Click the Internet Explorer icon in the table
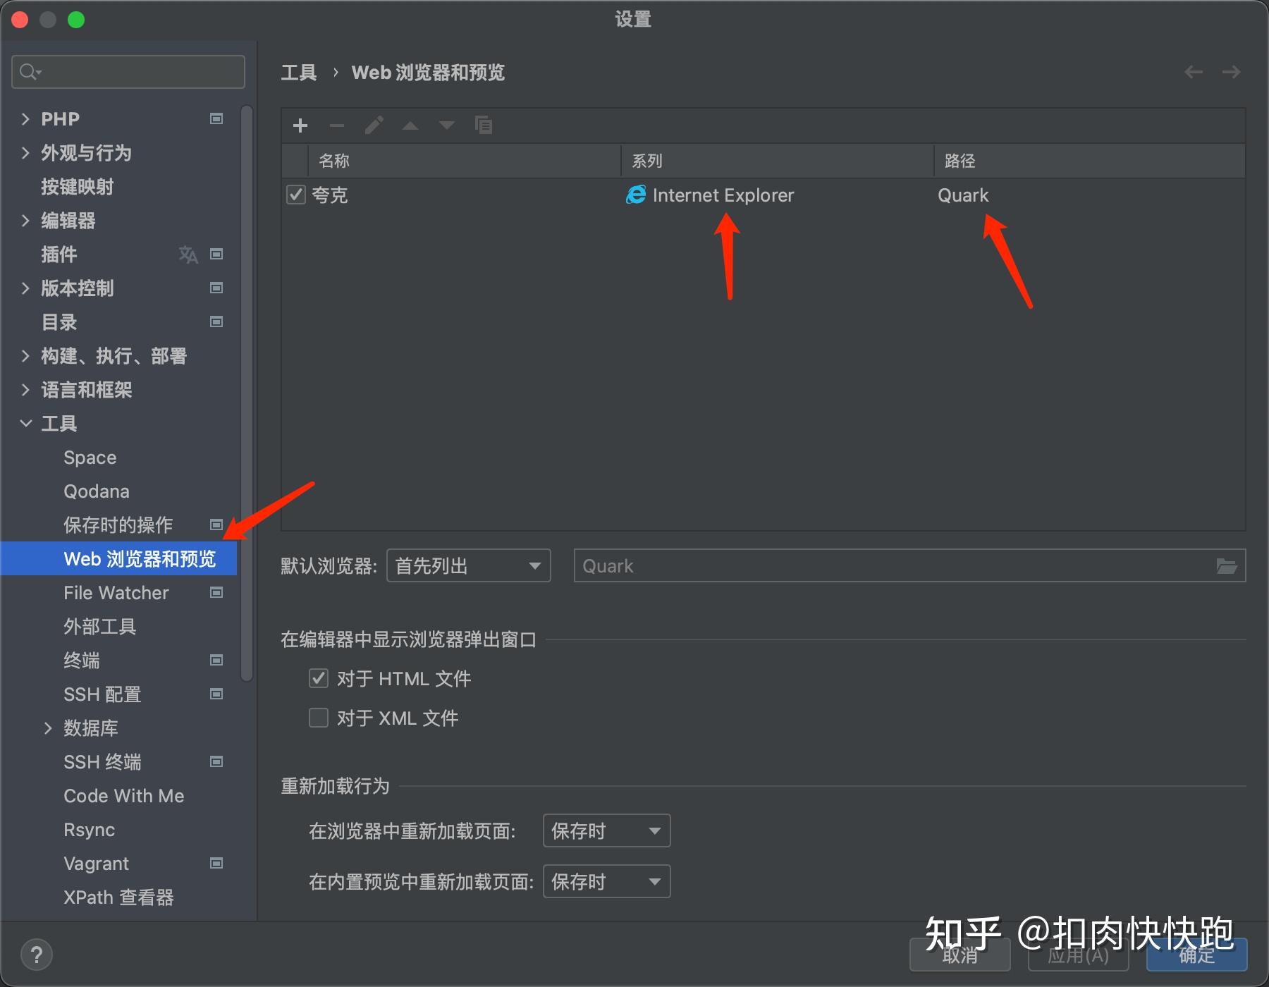1269x987 pixels. pos(636,195)
